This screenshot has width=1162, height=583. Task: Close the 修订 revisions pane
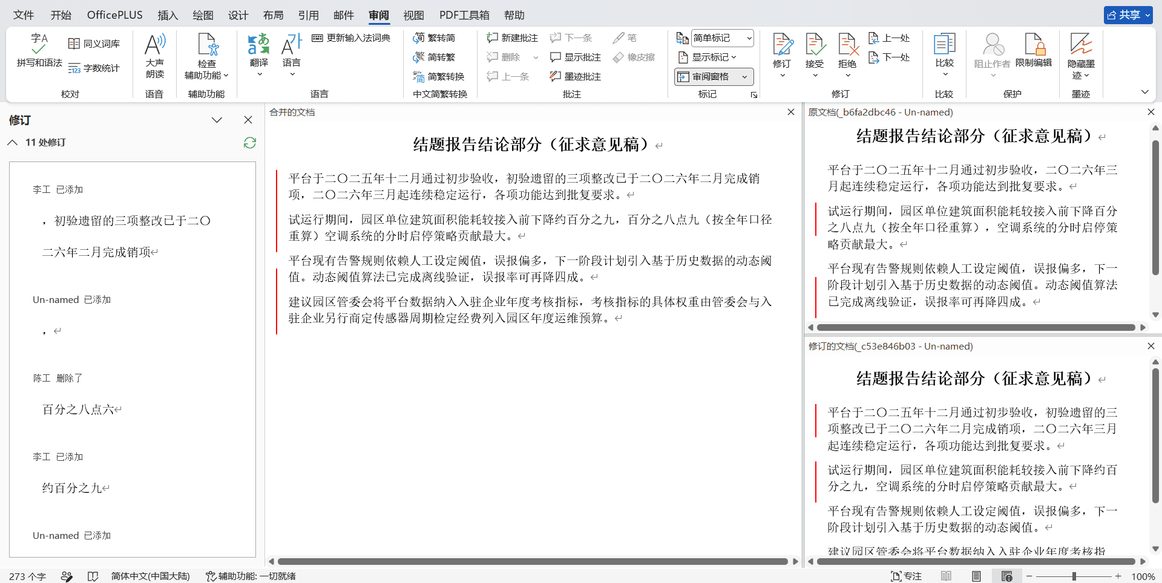coord(248,120)
